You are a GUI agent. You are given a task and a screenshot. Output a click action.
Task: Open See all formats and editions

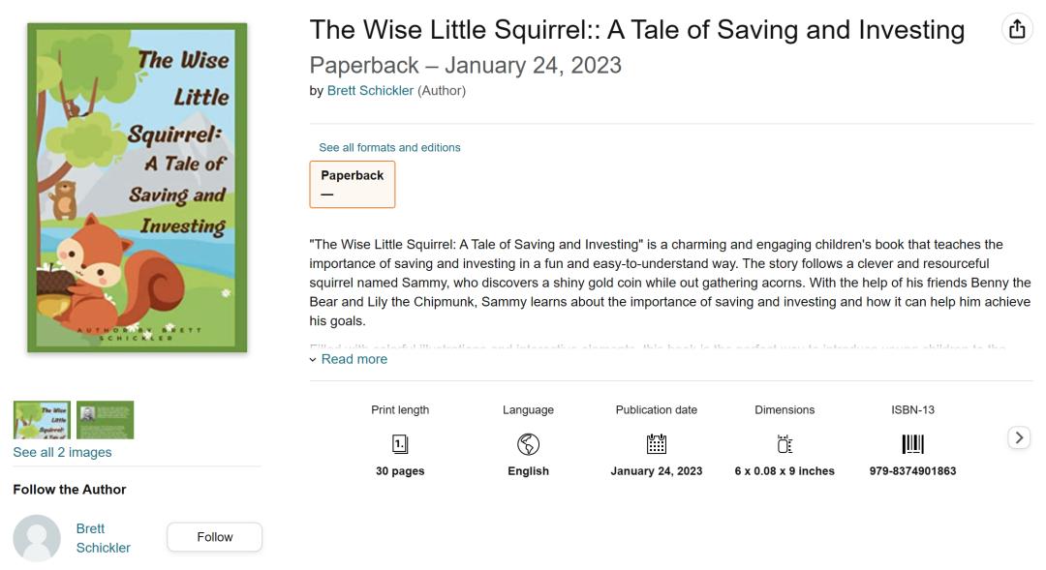coord(389,147)
